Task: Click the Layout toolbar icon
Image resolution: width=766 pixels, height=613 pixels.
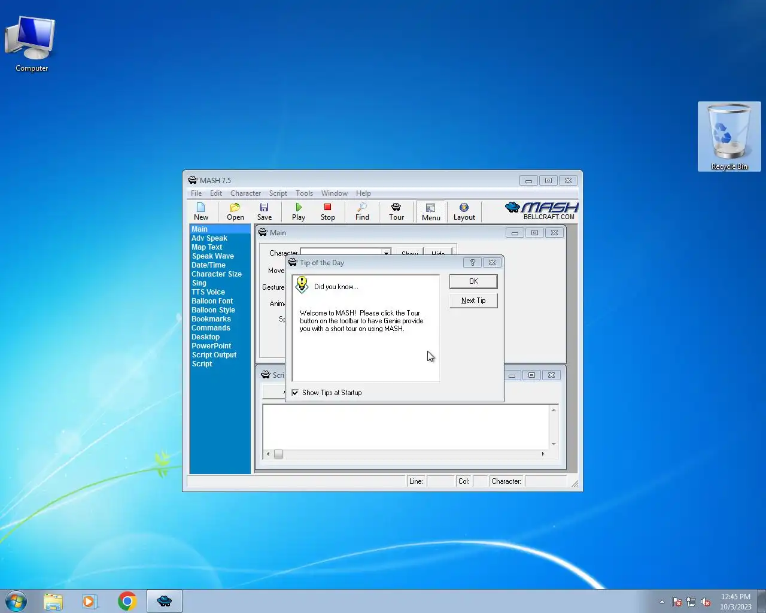Action: [x=464, y=211]
